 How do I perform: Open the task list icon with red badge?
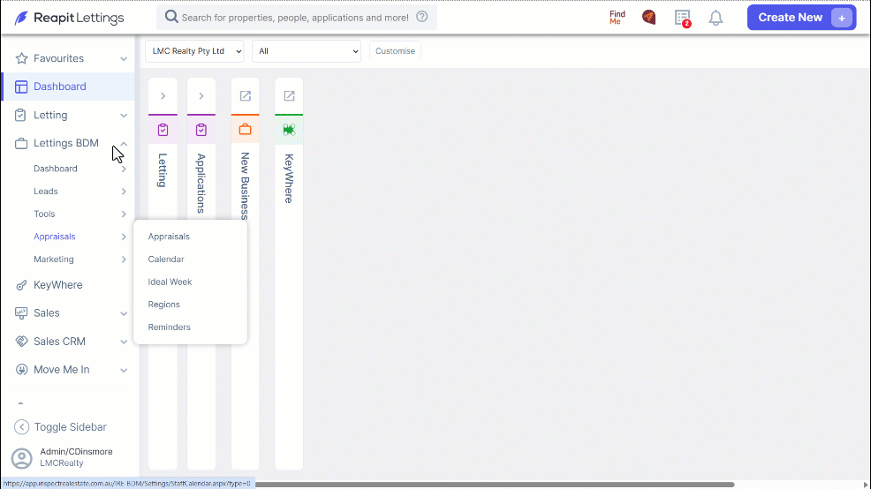(x=683, y=18)
